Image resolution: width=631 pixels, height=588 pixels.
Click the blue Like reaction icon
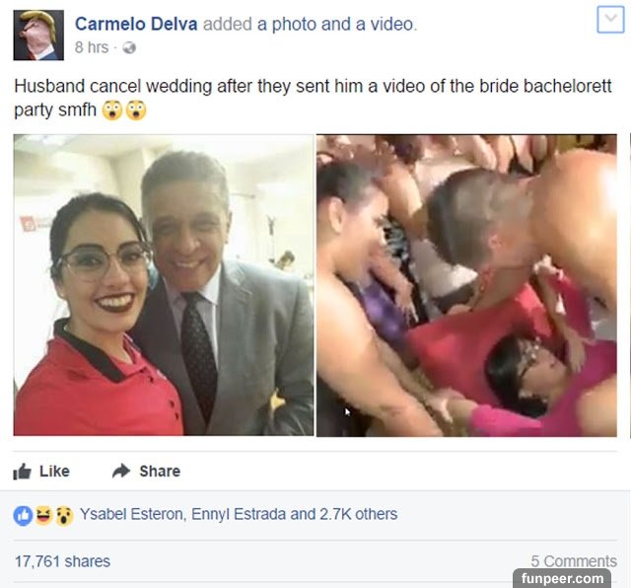click(x=23, y=516)
